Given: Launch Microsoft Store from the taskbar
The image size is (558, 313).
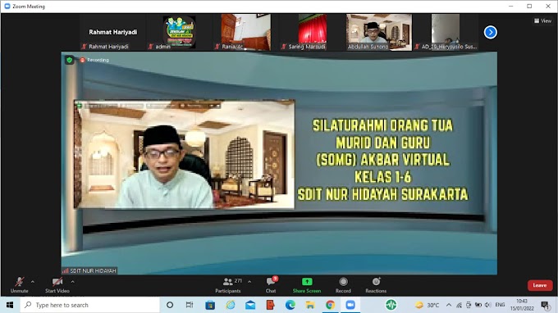Looking at the screenshot, I should pos(210,305).
